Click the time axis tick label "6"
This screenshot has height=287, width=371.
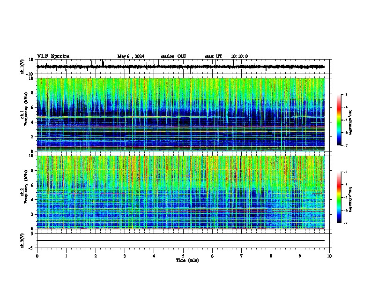(x=212, y=256)
